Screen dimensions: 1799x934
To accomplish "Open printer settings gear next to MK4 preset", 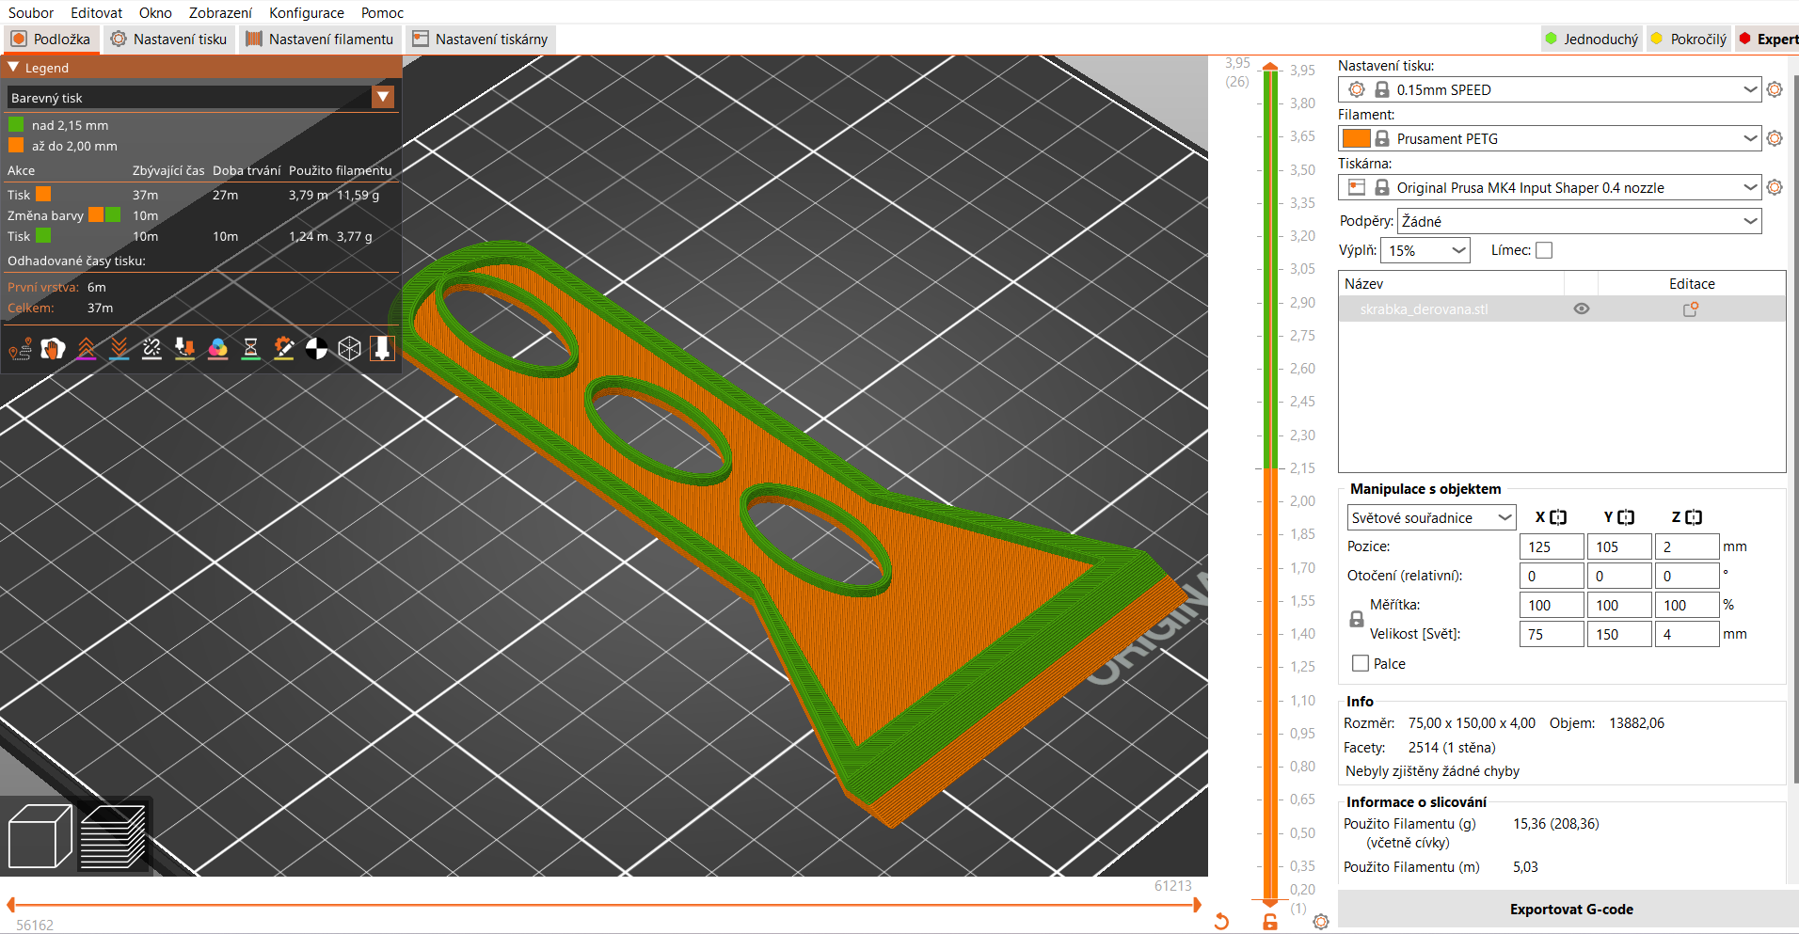I will coord(1775,187).
